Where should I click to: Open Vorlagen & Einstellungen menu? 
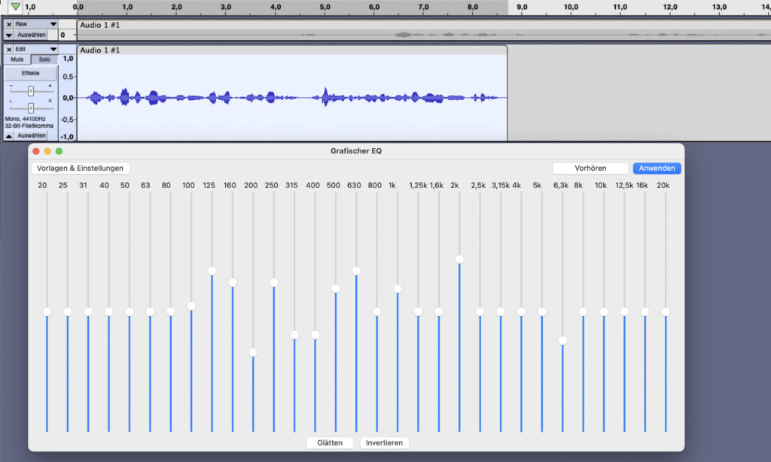point(80,168)
